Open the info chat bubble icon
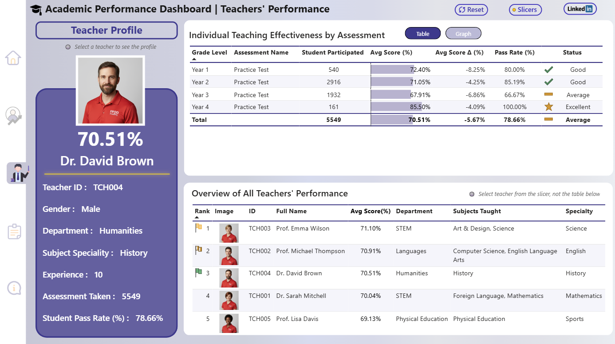615x344 pixels. tap(14, 288)
